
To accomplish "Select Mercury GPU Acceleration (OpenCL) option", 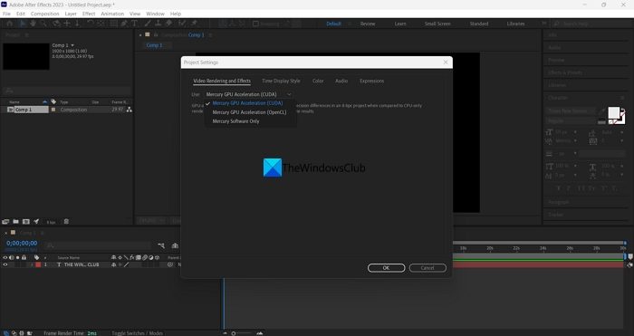I will (x=249, y=112).
